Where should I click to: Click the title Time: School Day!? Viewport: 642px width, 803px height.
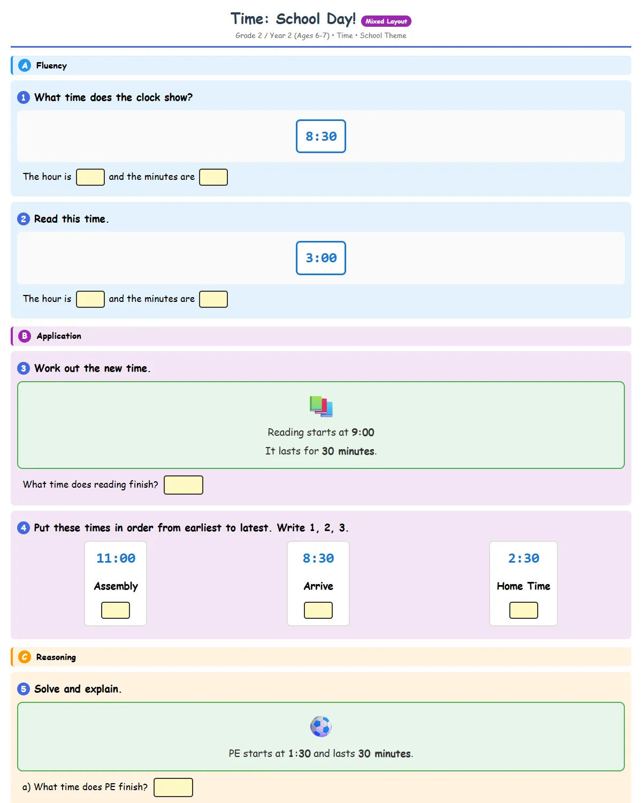pyautogui.click(x=293, y=19)
